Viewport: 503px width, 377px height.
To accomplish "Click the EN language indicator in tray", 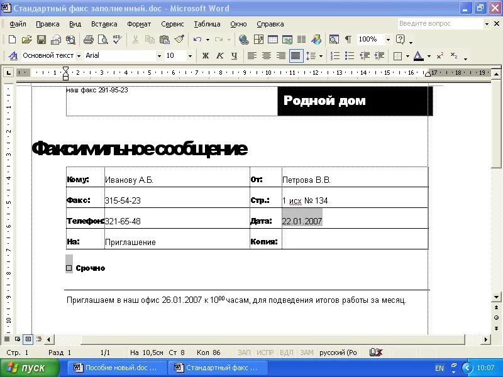I will [439, 368].
